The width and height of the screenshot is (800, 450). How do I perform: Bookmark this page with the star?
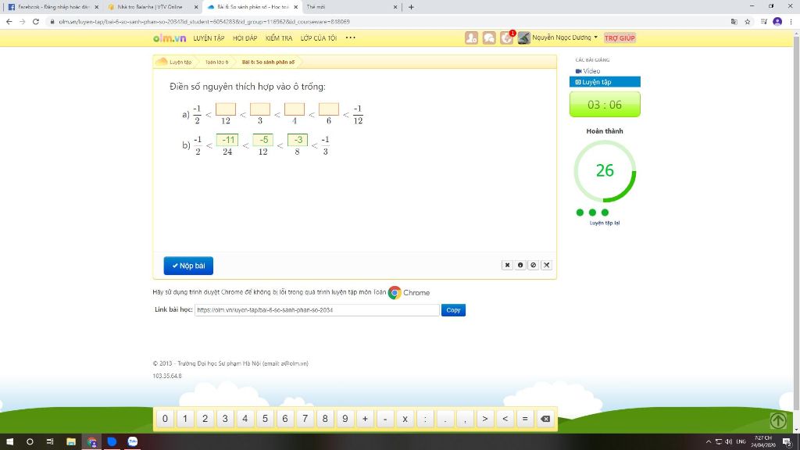click(x=748, y=21)
